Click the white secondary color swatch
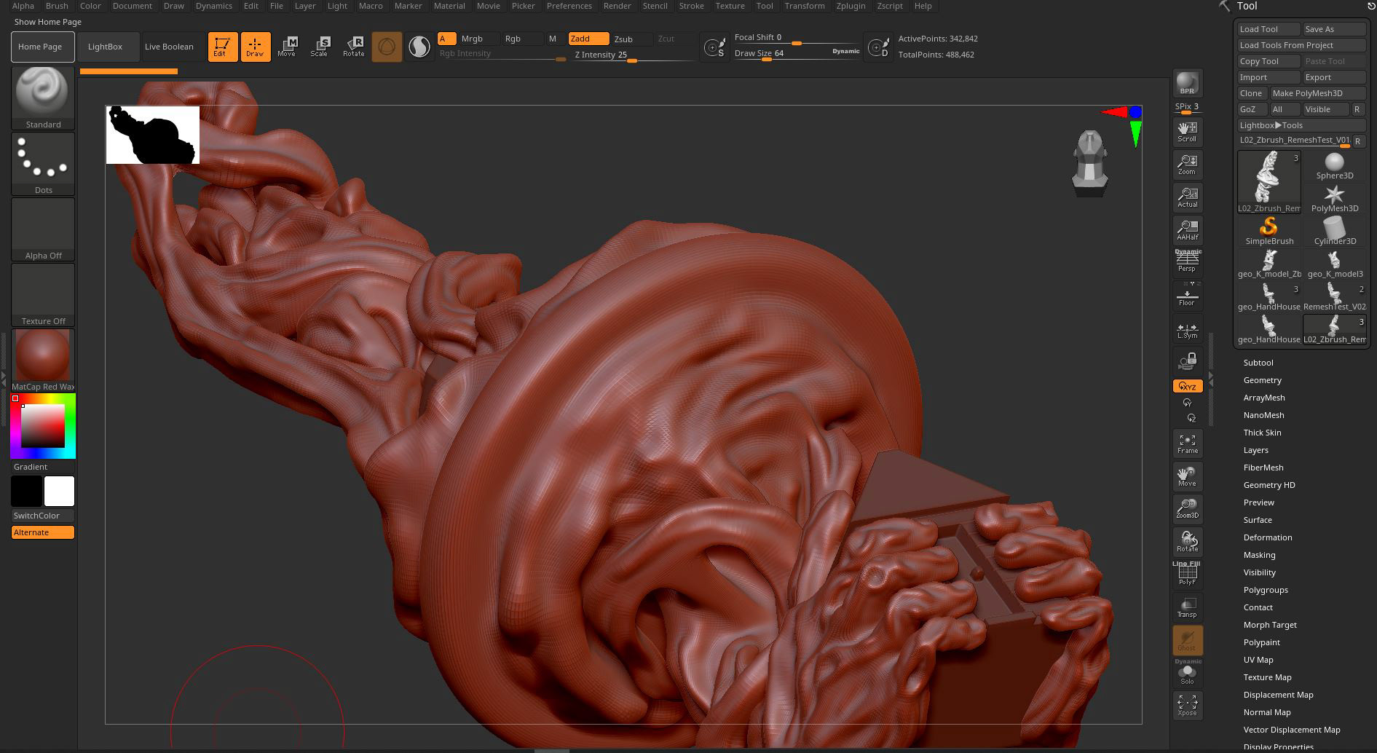 click(59, 491)
